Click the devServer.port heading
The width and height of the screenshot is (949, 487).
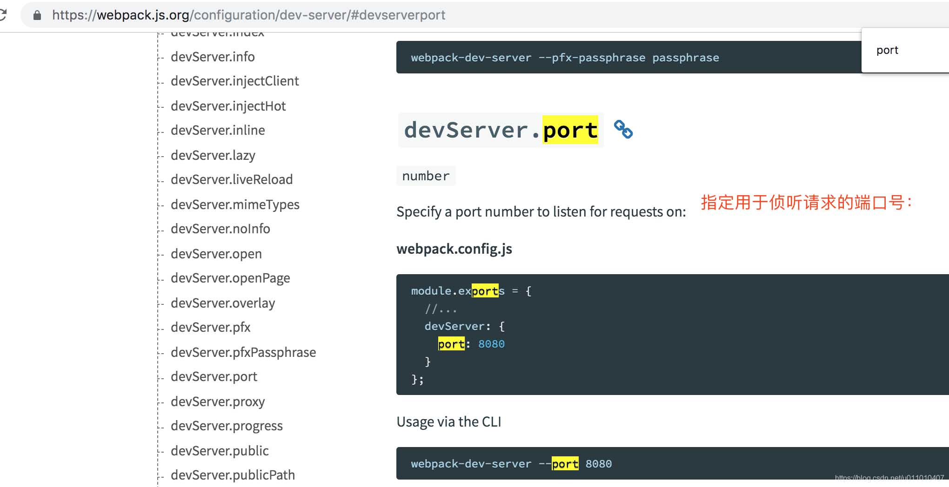click(x=501, y=130)
